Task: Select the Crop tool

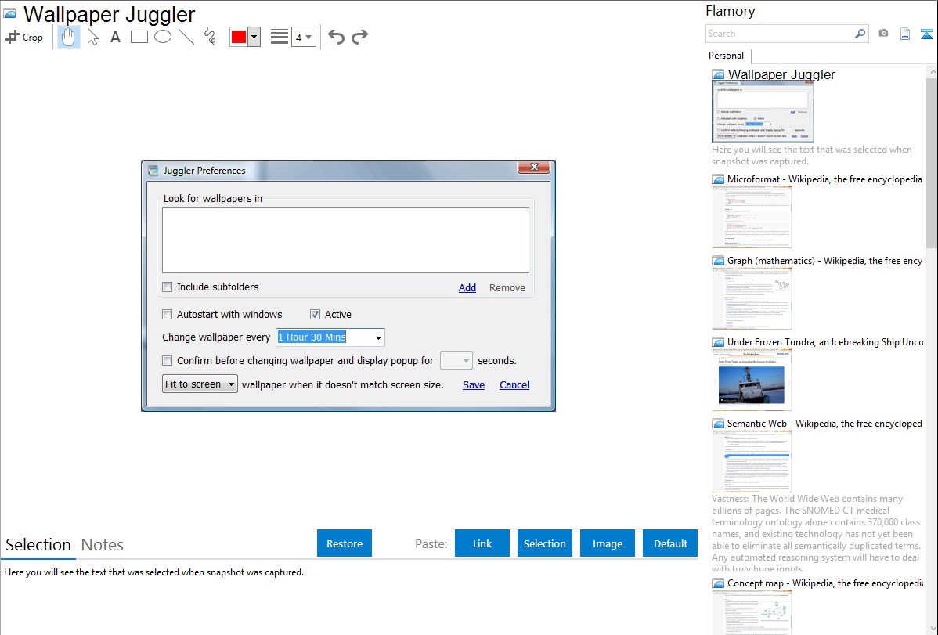Action: 24,37
